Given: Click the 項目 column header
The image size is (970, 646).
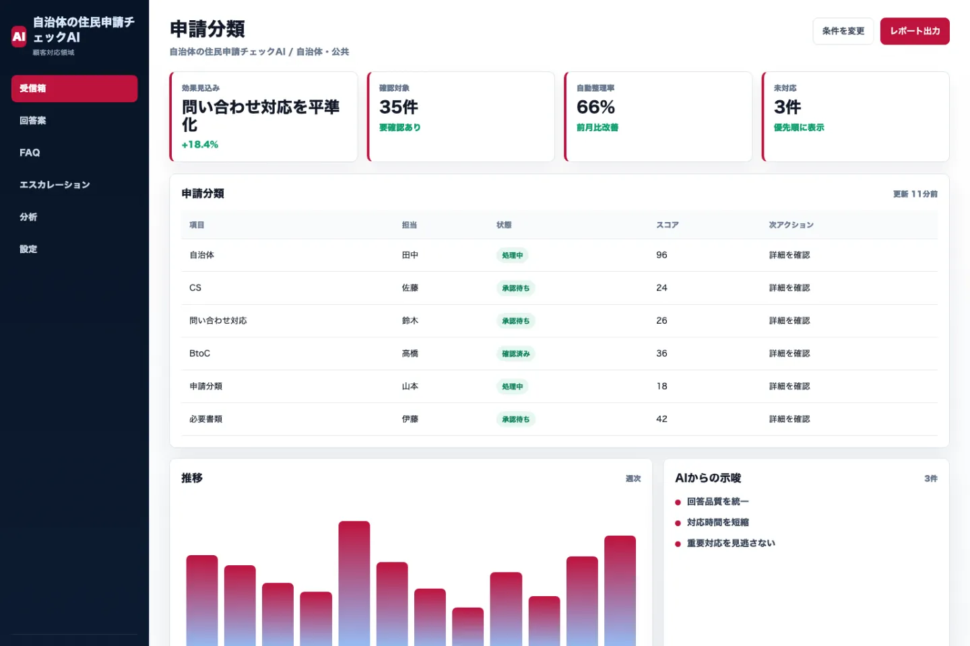Looking at the screenshot, I should coord(197,225).
